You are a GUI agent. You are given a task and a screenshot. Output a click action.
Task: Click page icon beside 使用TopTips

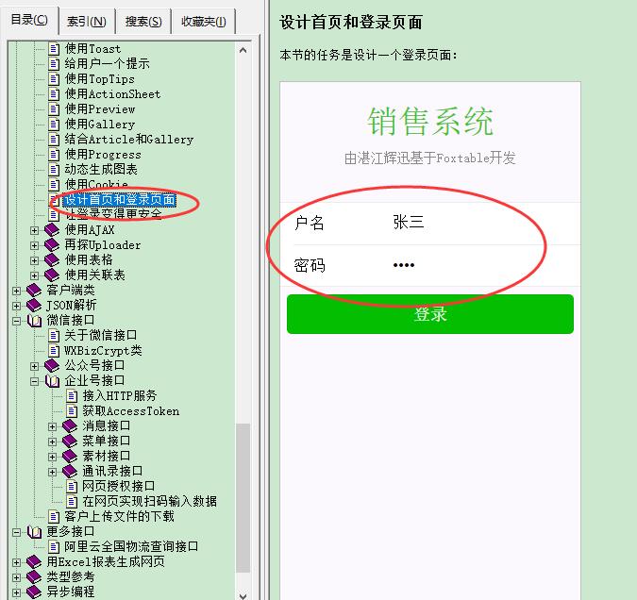(x=54, y=79)
